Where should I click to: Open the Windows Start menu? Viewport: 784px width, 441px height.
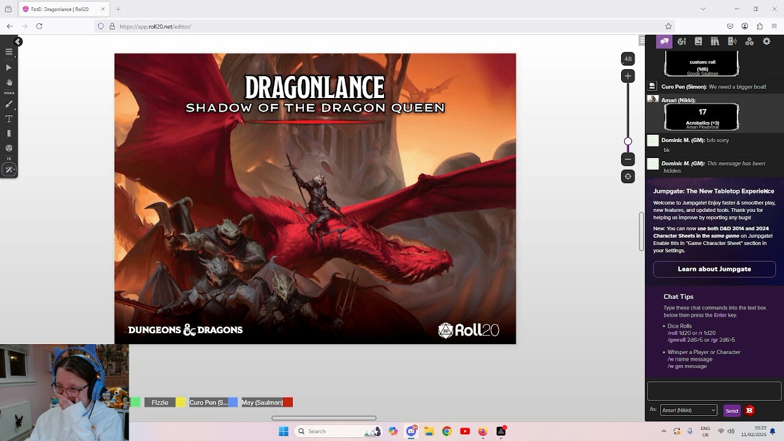click(x=283, y=431)
